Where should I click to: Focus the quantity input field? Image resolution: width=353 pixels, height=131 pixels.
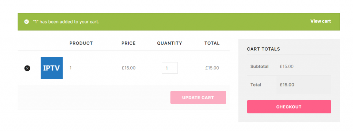(170, 68)
